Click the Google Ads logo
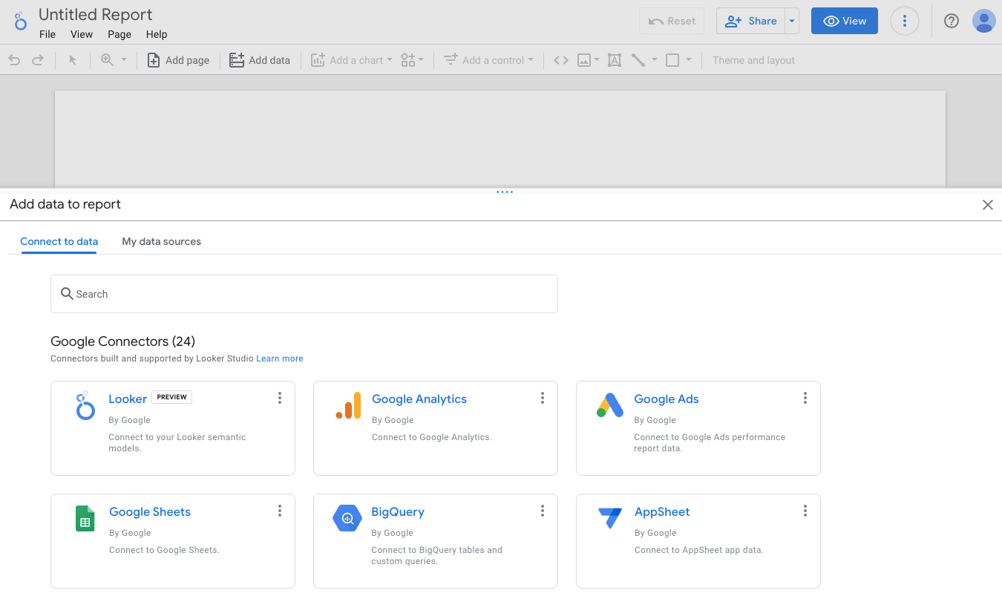 610,405
